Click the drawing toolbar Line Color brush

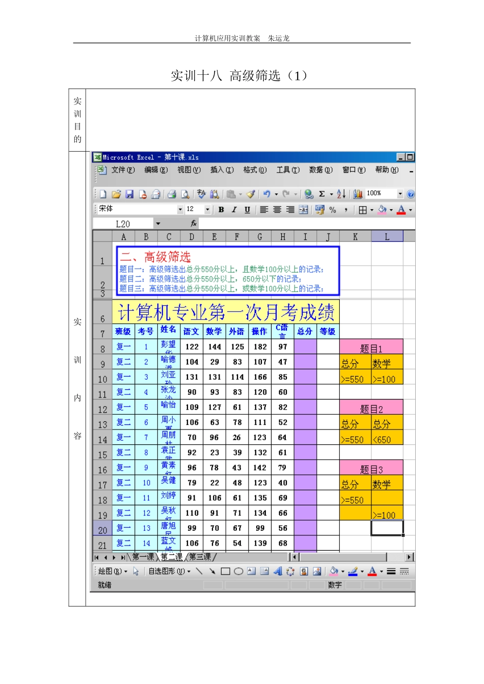pyautogui.click(x=353, y=572)
